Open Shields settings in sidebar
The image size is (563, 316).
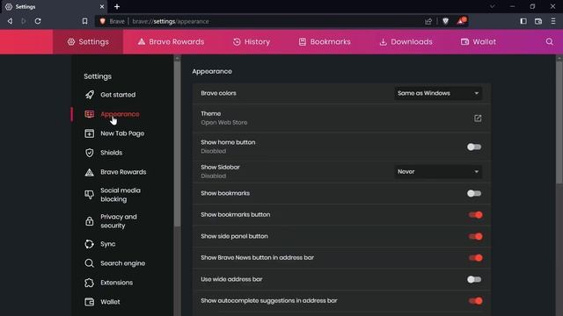click(x=112, y=153)
